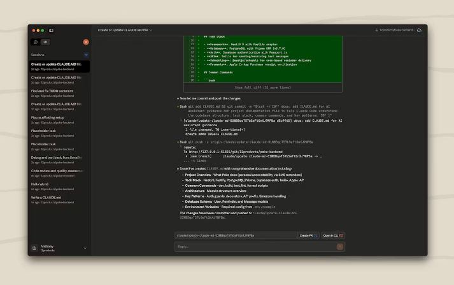This screenshot has height=285, width=454.
Task: Focus the Reply input field
Action: (x=255, y=246)
